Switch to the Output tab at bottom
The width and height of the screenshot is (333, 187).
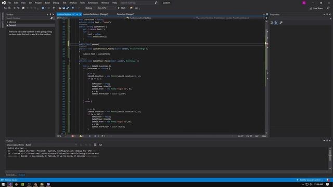click(22, 175)
